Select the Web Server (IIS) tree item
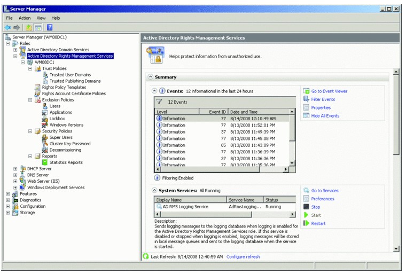Viewport: 406px width, 274px height. coord(43,181)
